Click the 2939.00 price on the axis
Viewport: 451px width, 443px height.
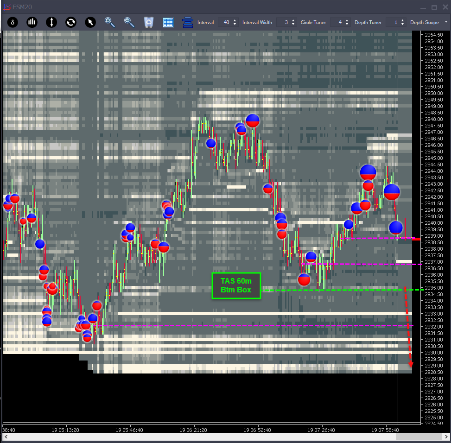click(434, 236)
